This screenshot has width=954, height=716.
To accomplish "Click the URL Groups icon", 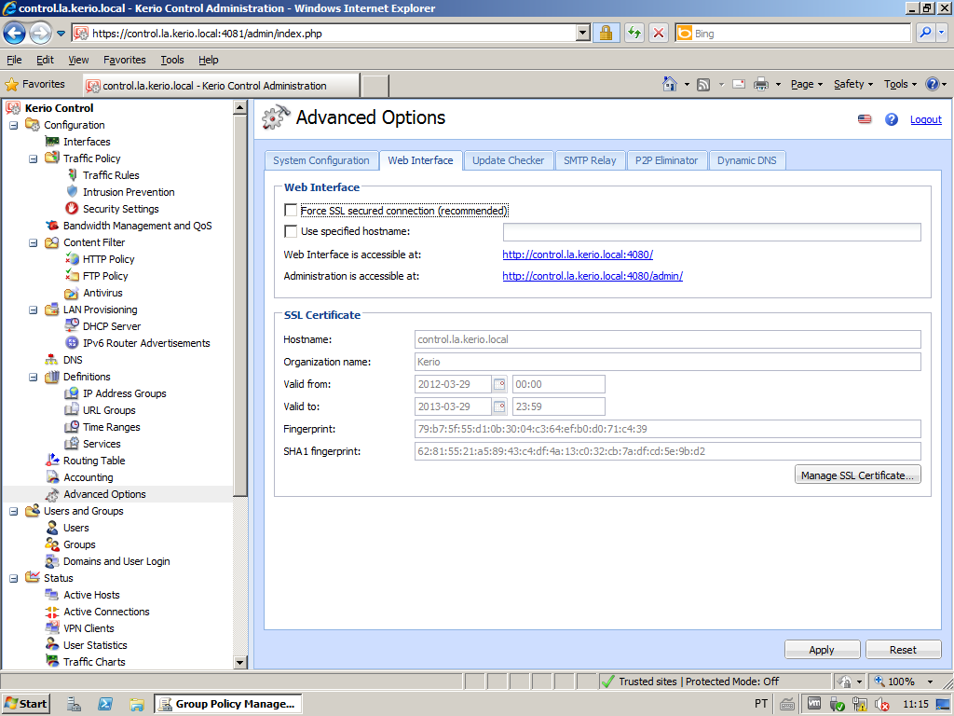I will (72, 410).
